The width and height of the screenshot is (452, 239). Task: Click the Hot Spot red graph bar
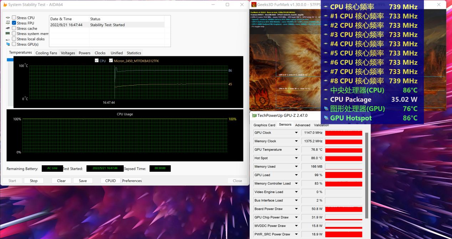[x=344, y=158]
